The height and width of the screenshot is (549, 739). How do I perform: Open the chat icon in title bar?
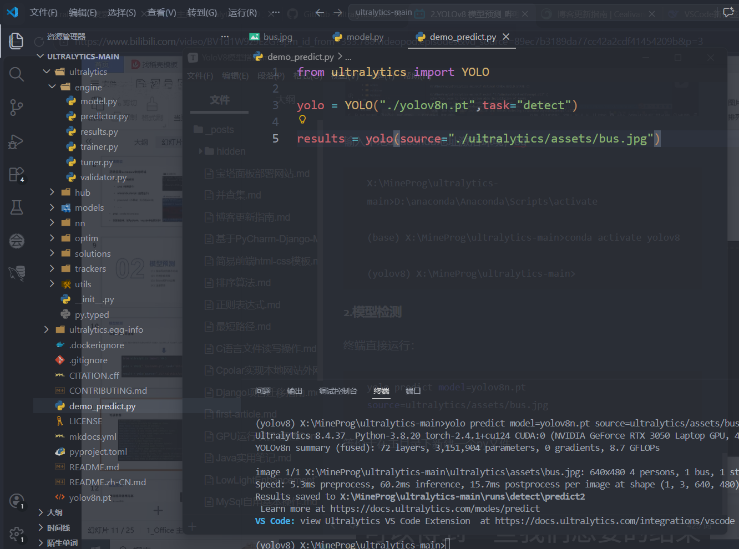pyautogui.click(x=728, y=12)
